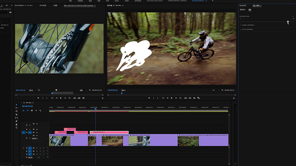Go to In point in Program monitor
The image size is (296, 166).
click(x=163, y=98)
